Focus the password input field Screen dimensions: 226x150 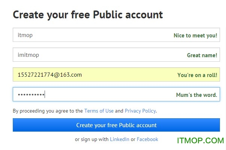click(x=105, y=95)
